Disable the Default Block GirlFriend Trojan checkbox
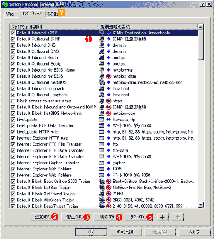Image resolution: width=214 pixels, height=239 pixels. point(13,194)
